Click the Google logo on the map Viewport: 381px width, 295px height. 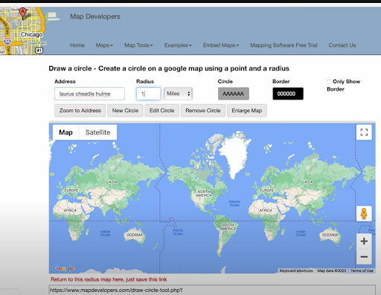[63, 268]
